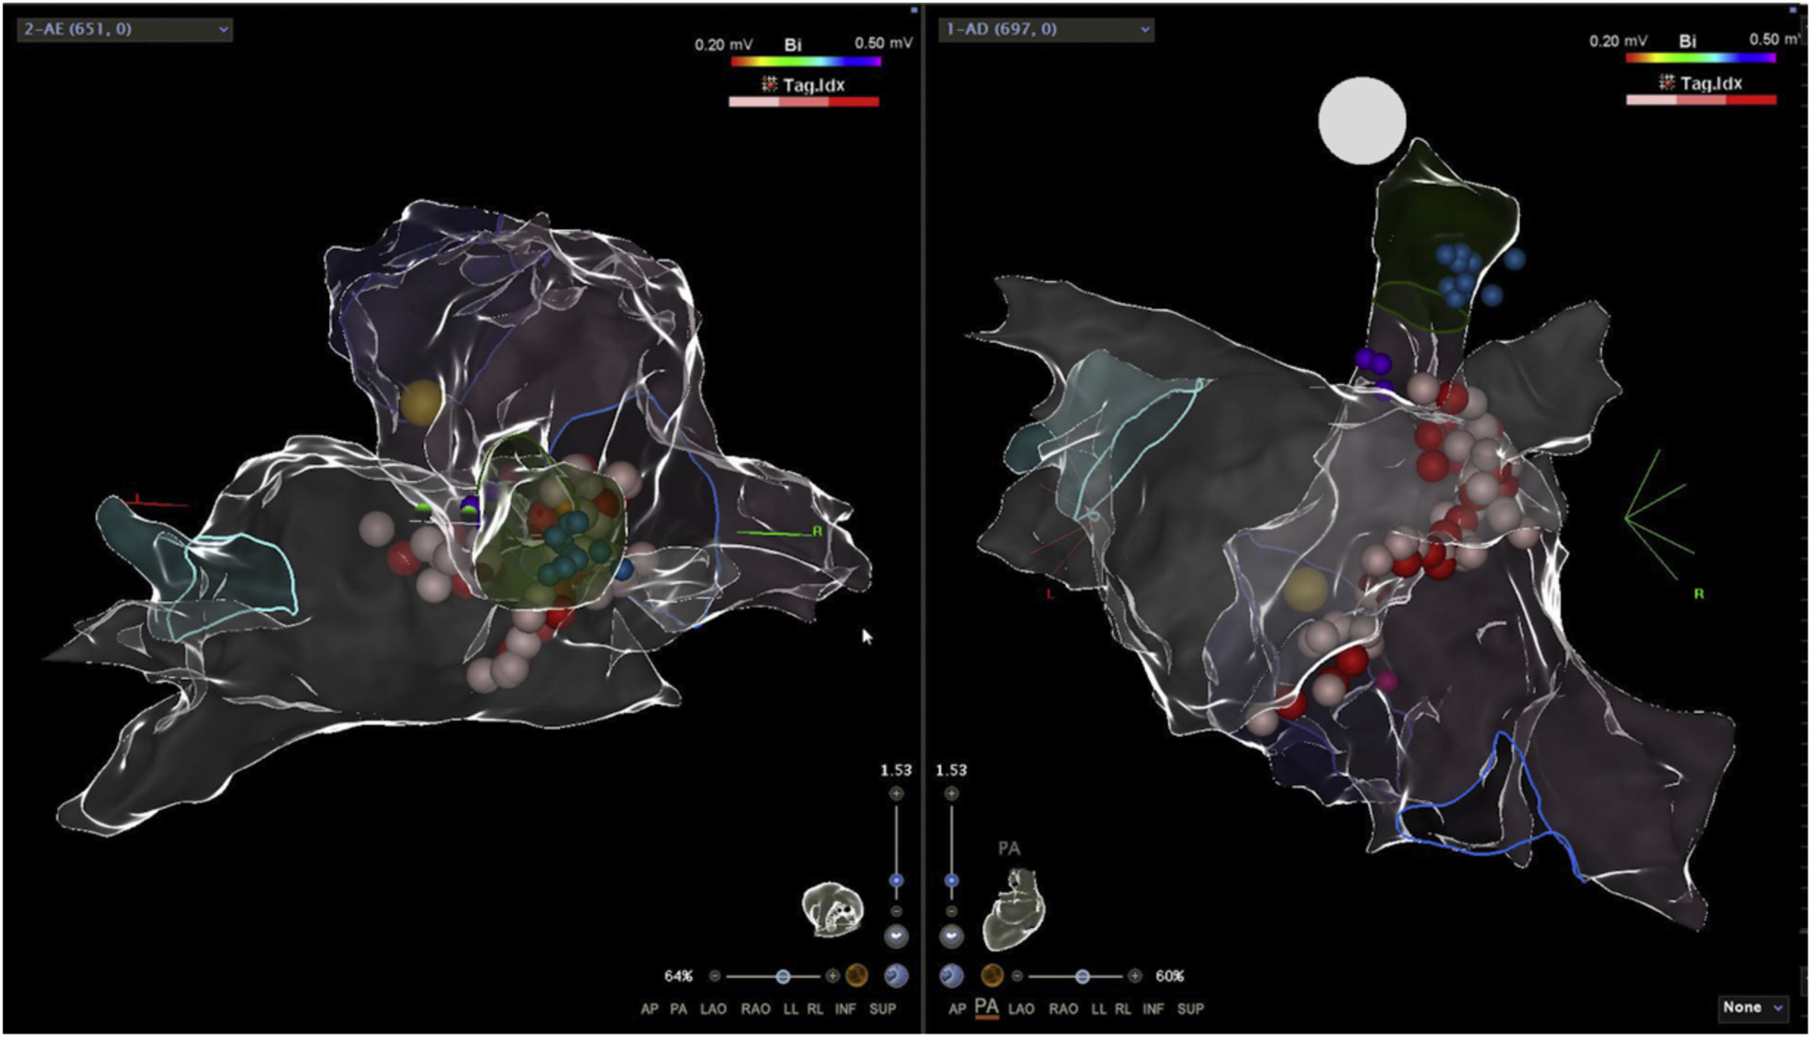The height and width of the screenshot is (1037, 1811).
Task: Switch right pane to RAO view
Action: tap(1063, 1009)
